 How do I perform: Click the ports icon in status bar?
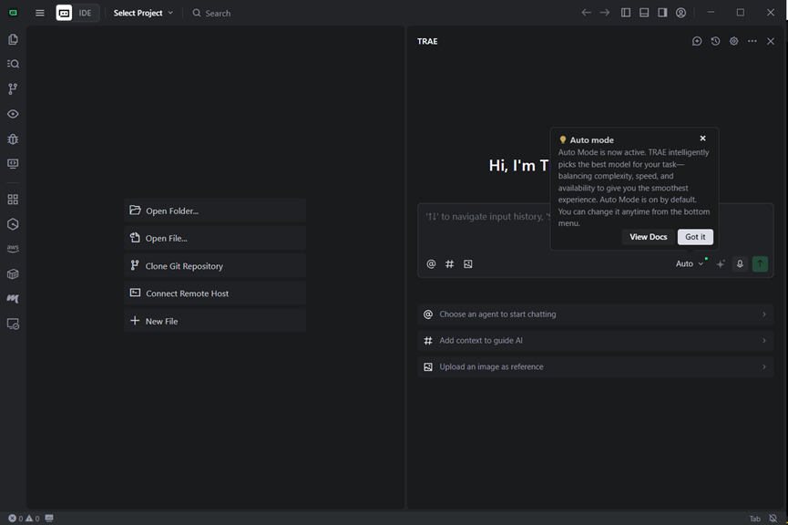coord(49,519)
